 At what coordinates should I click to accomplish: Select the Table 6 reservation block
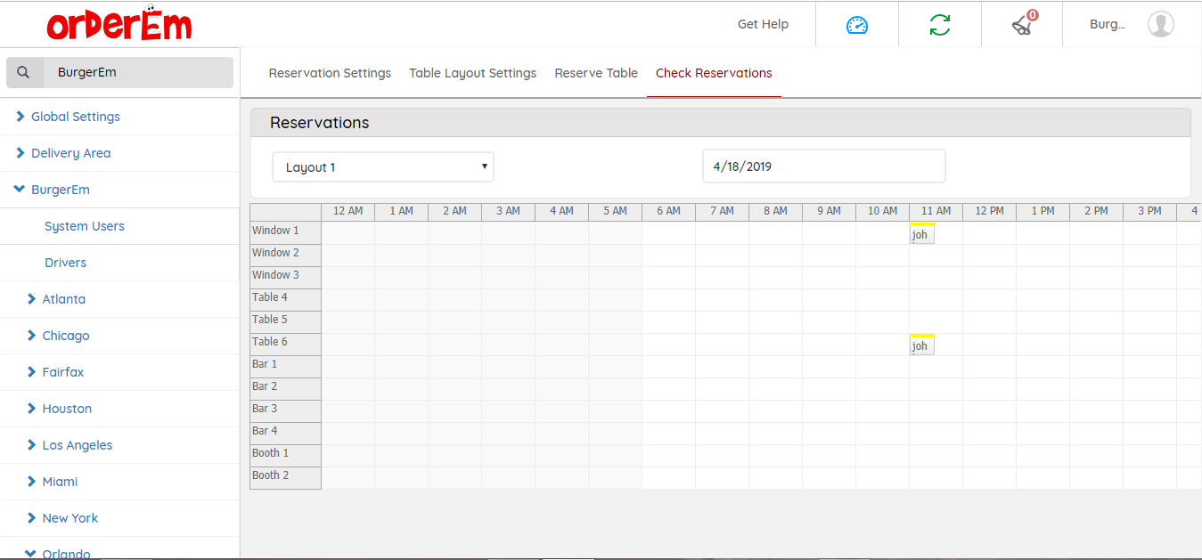921,345
